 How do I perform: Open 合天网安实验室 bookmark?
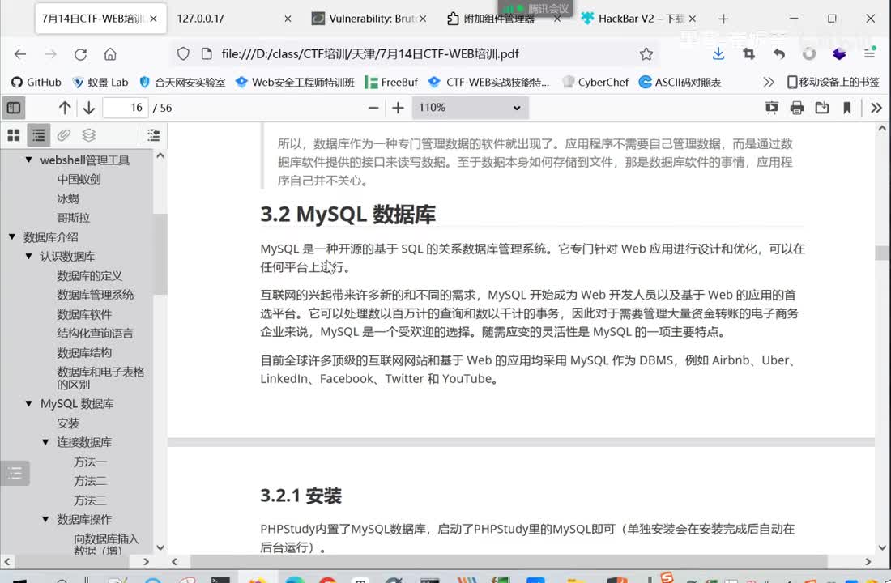tap(182, 83)
